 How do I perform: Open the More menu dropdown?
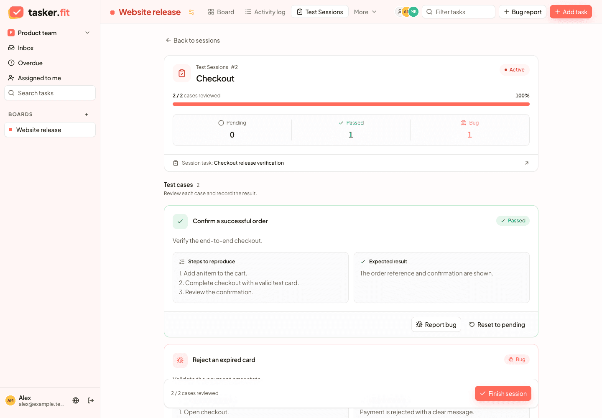coord(365,12)
